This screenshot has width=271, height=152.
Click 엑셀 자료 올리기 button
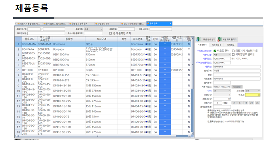point(227,39)
